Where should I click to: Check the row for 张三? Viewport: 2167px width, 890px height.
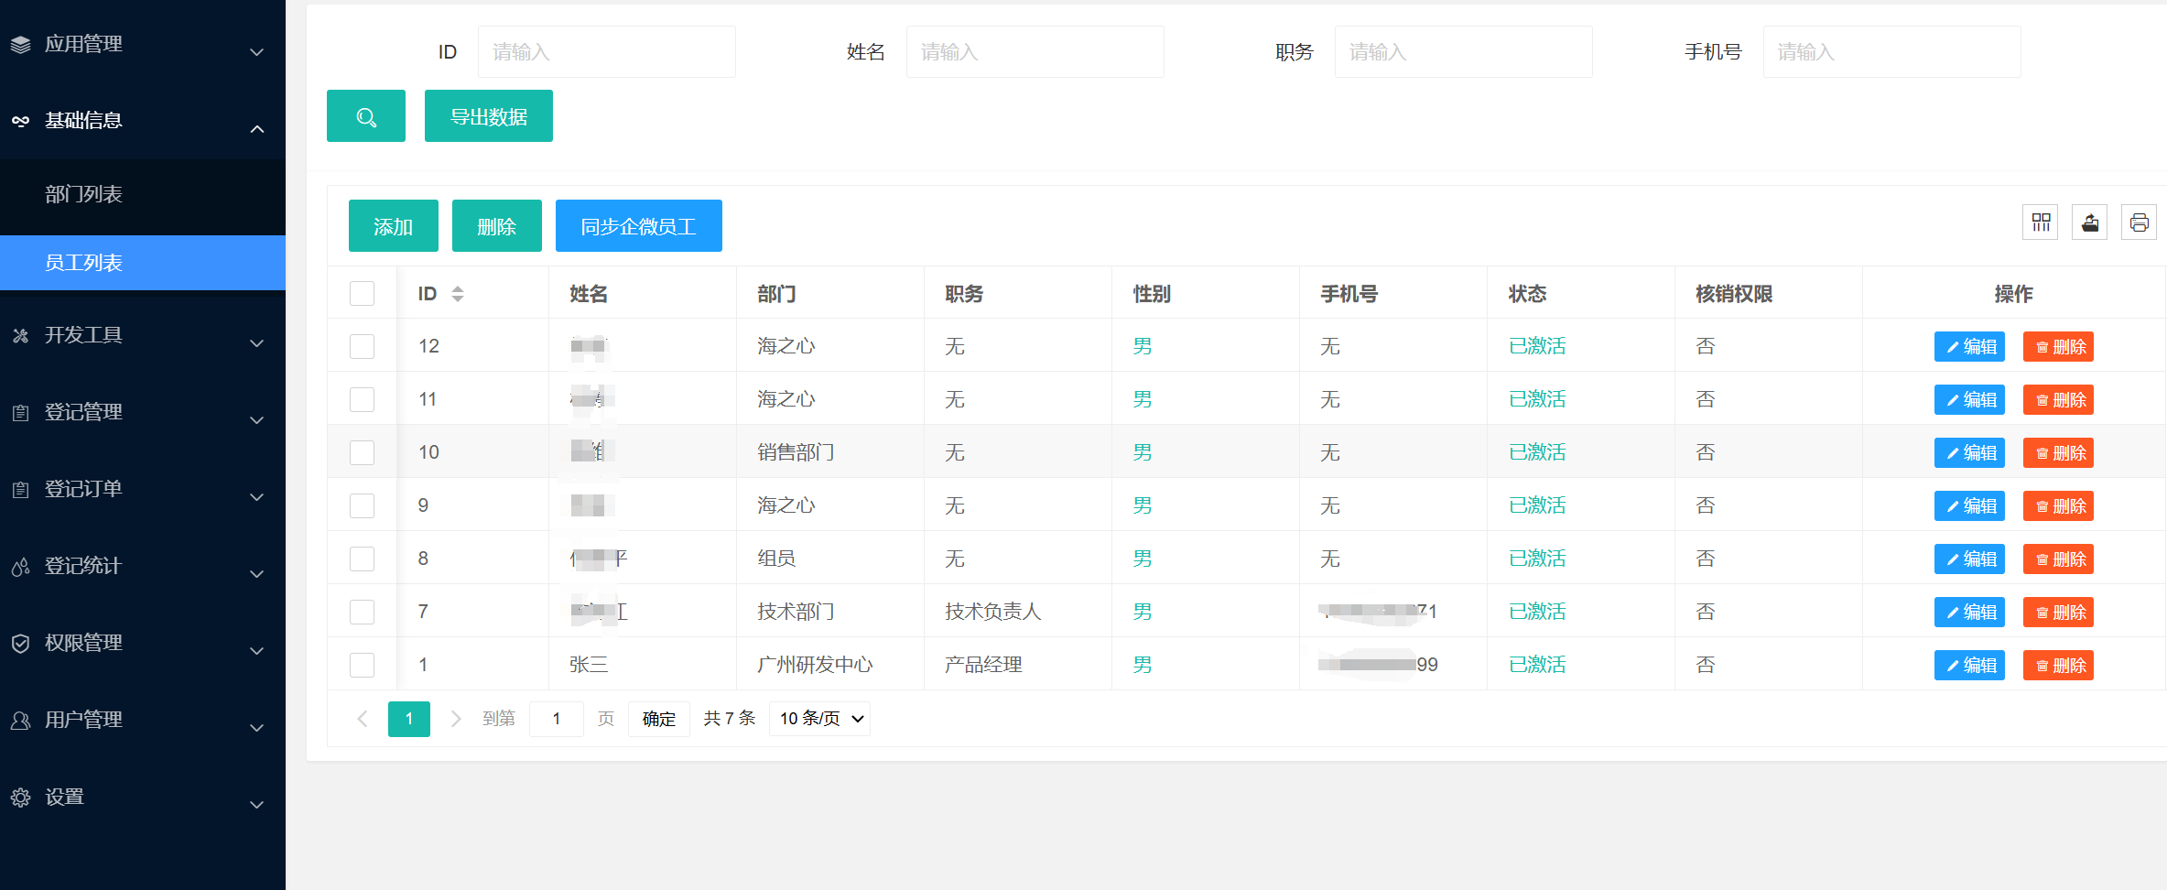click(x=363, y=665)
